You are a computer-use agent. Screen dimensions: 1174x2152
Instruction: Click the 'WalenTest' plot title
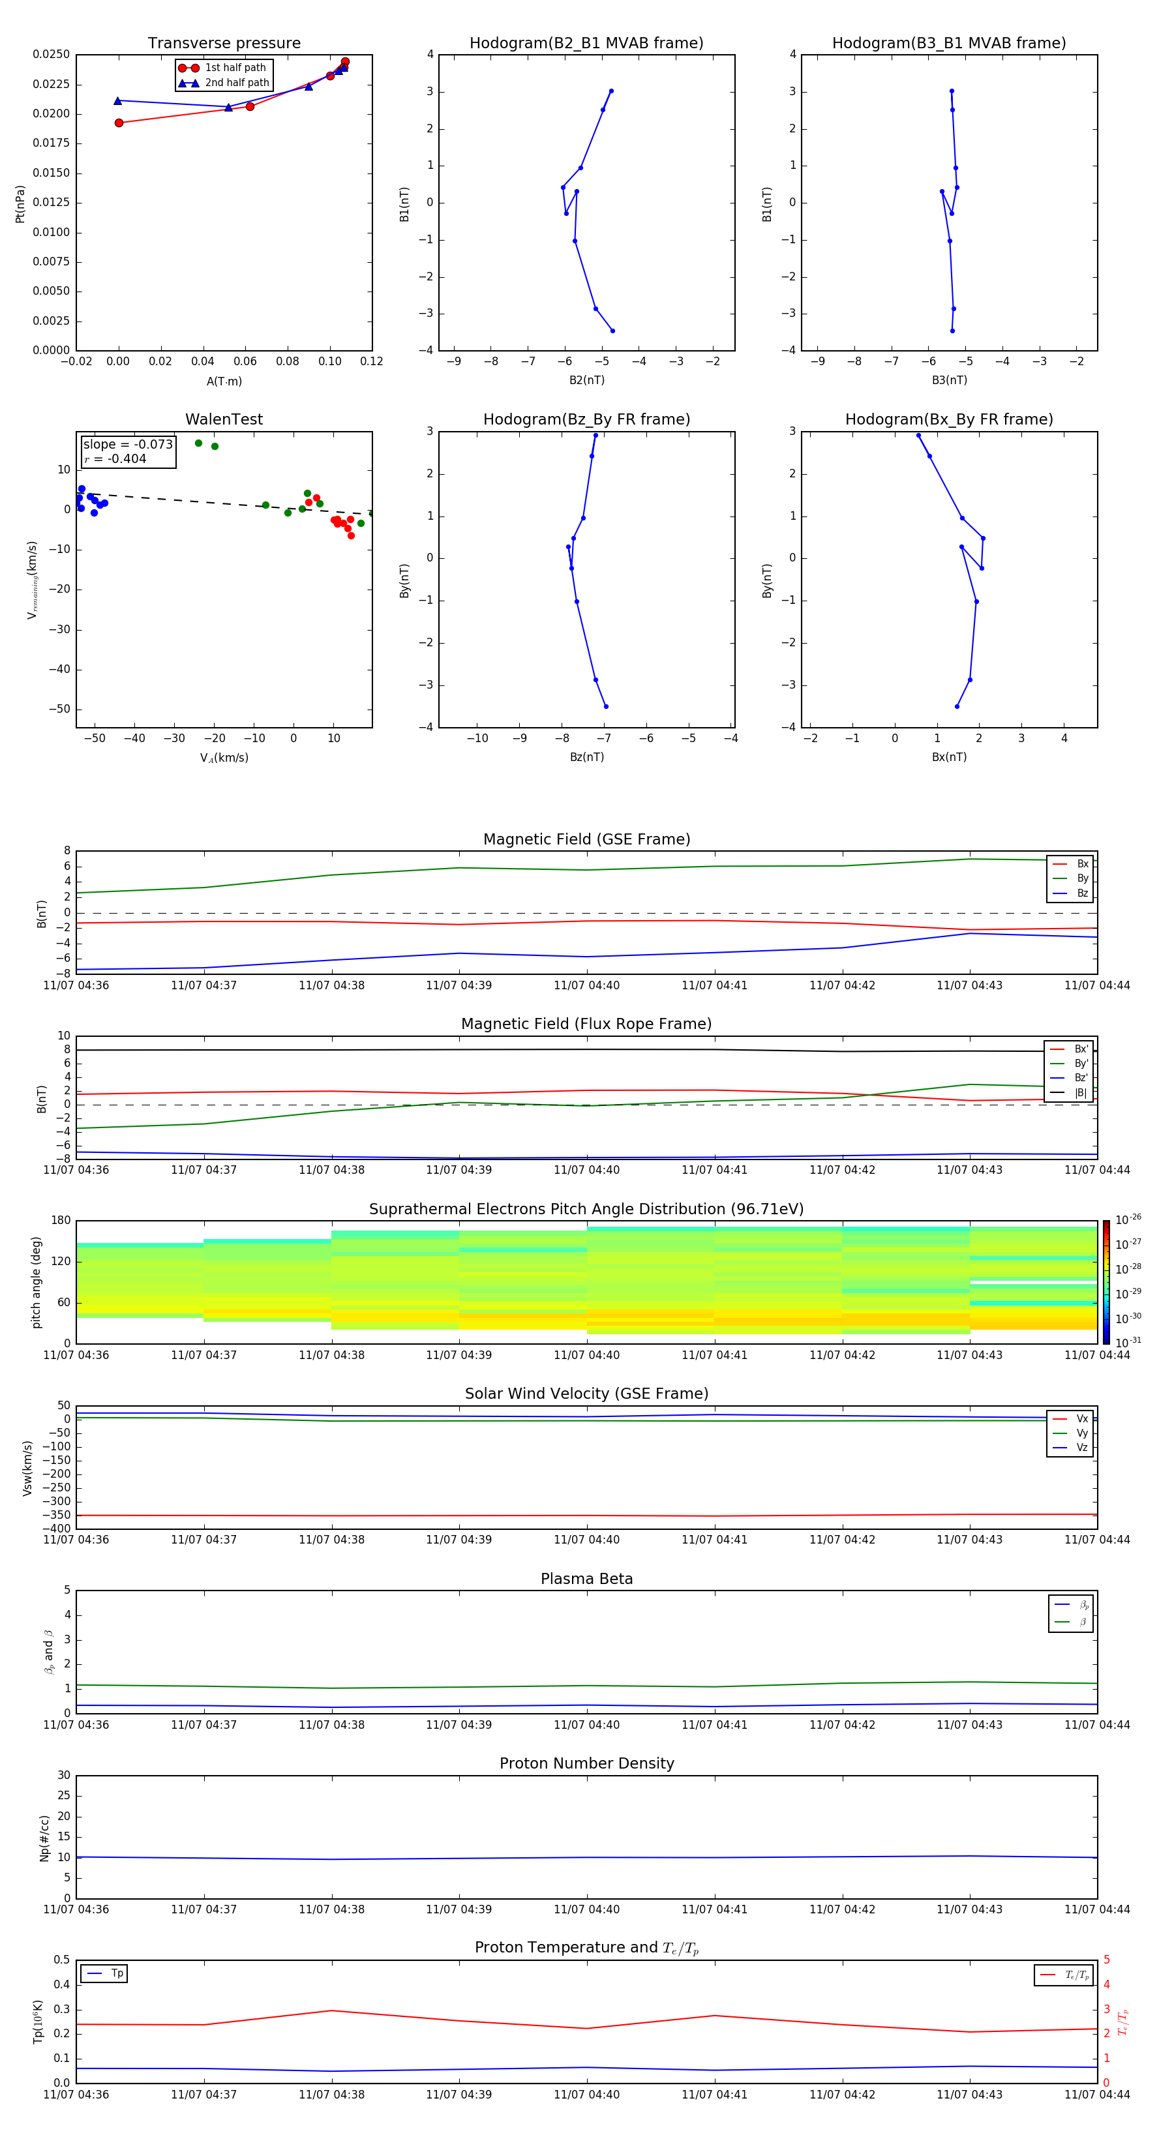click(x=224, y=419)
